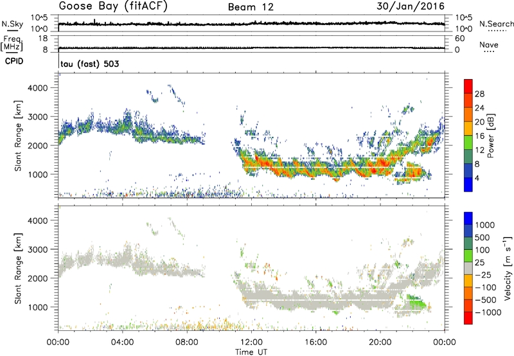Click the Freq. [MHz] label
This screenshot has height=356, width=514.
tap(12, 43)
